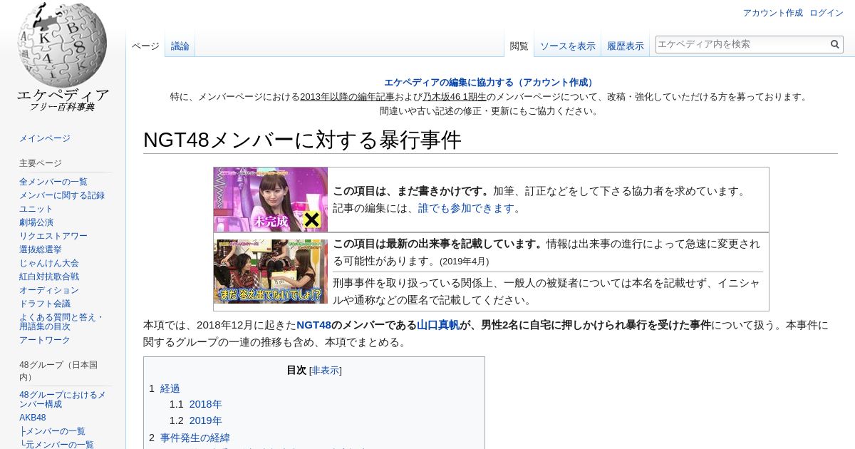This screenshot has height=449, width=855.
Task: Open オーディション sidebar link
Action: [x=49, y=290]
